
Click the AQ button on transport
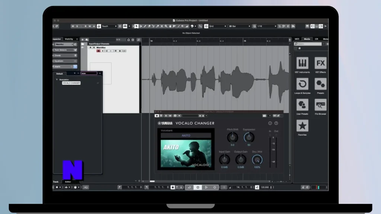tap(86, 187)
